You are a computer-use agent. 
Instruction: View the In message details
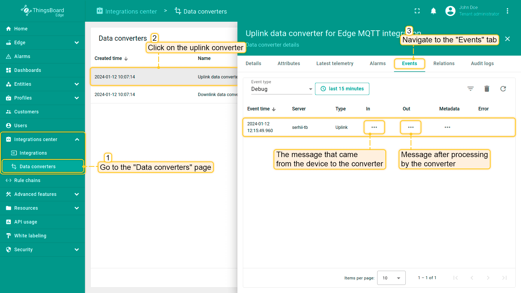tap(374, 127)
